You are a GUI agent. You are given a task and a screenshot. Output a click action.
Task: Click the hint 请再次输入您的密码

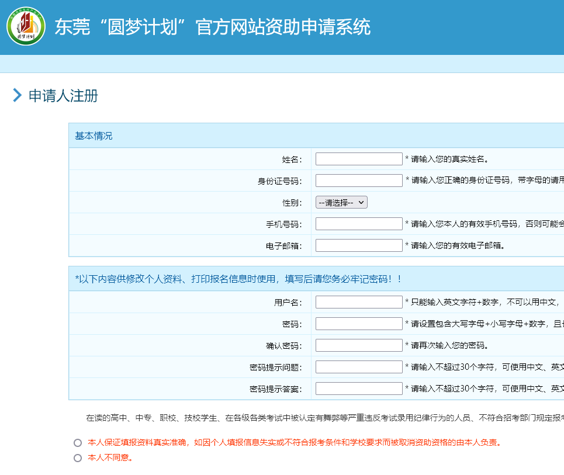click(447, 345)
